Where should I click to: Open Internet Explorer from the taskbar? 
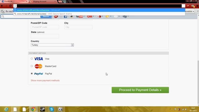[6, 109]
